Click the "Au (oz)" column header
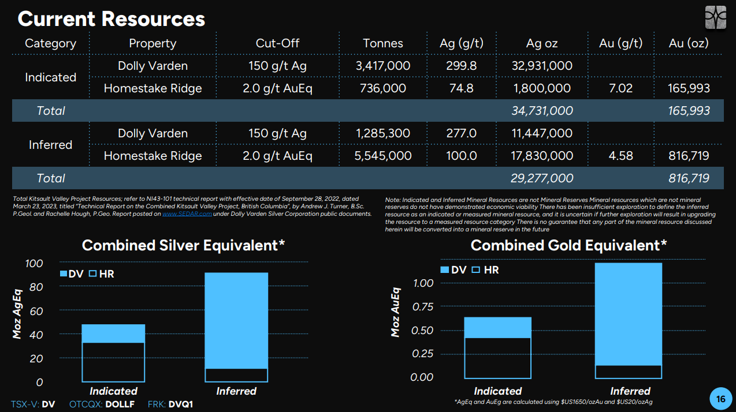 (x=689, y=43)
